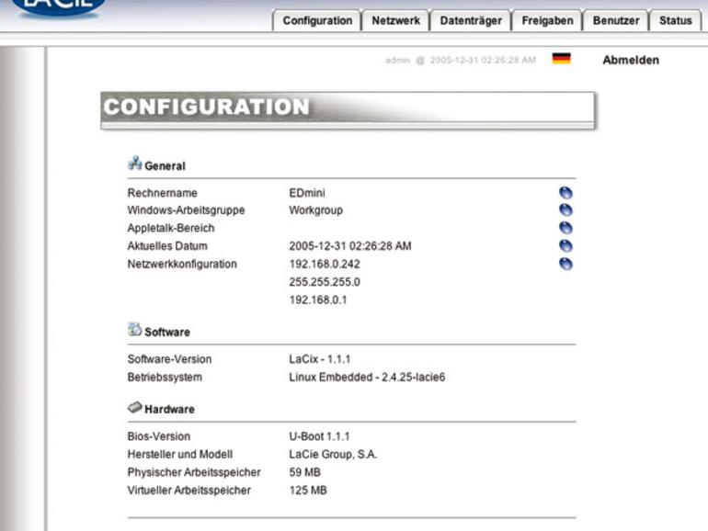
Task: Click edit icon for Aktuelles Datum
Action: [565, 246]
